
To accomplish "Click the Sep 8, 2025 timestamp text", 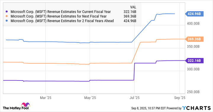I will [148, 108].
